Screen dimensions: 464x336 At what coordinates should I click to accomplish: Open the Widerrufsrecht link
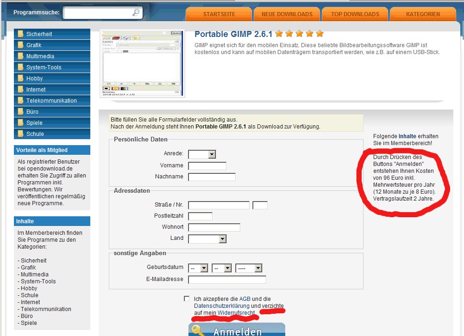[x=236, y=313]
